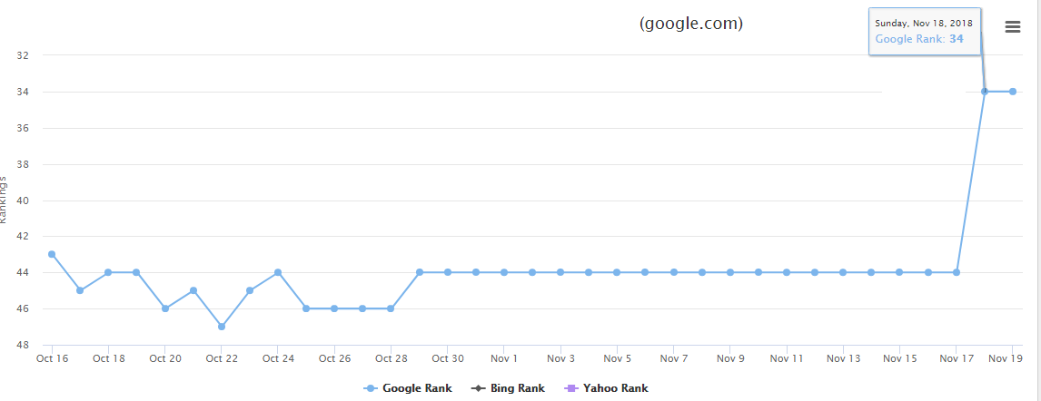Click the Google Rank legend circle marker
The image size is (1041, 401).
pos(372,388)
